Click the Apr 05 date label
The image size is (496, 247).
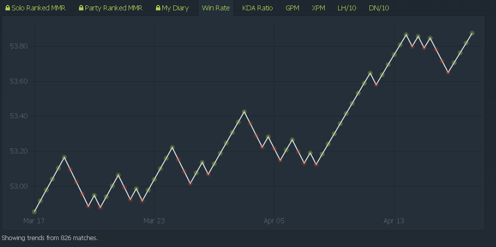[274, 221]
